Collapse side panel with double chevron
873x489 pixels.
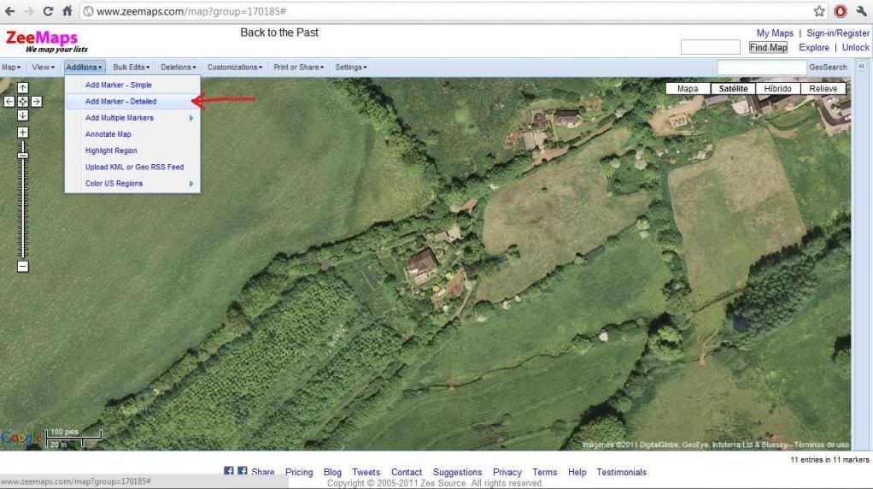[x=861, y=67]
